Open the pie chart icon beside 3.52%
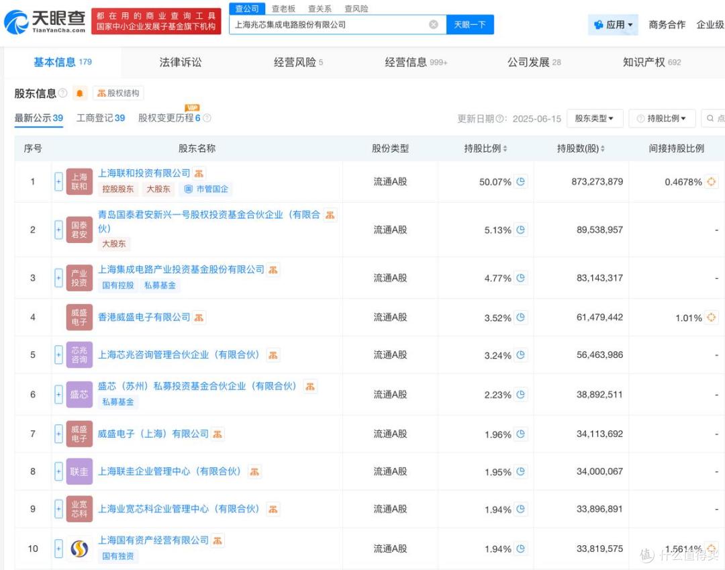Screen dimensions: 725x570 521,317
